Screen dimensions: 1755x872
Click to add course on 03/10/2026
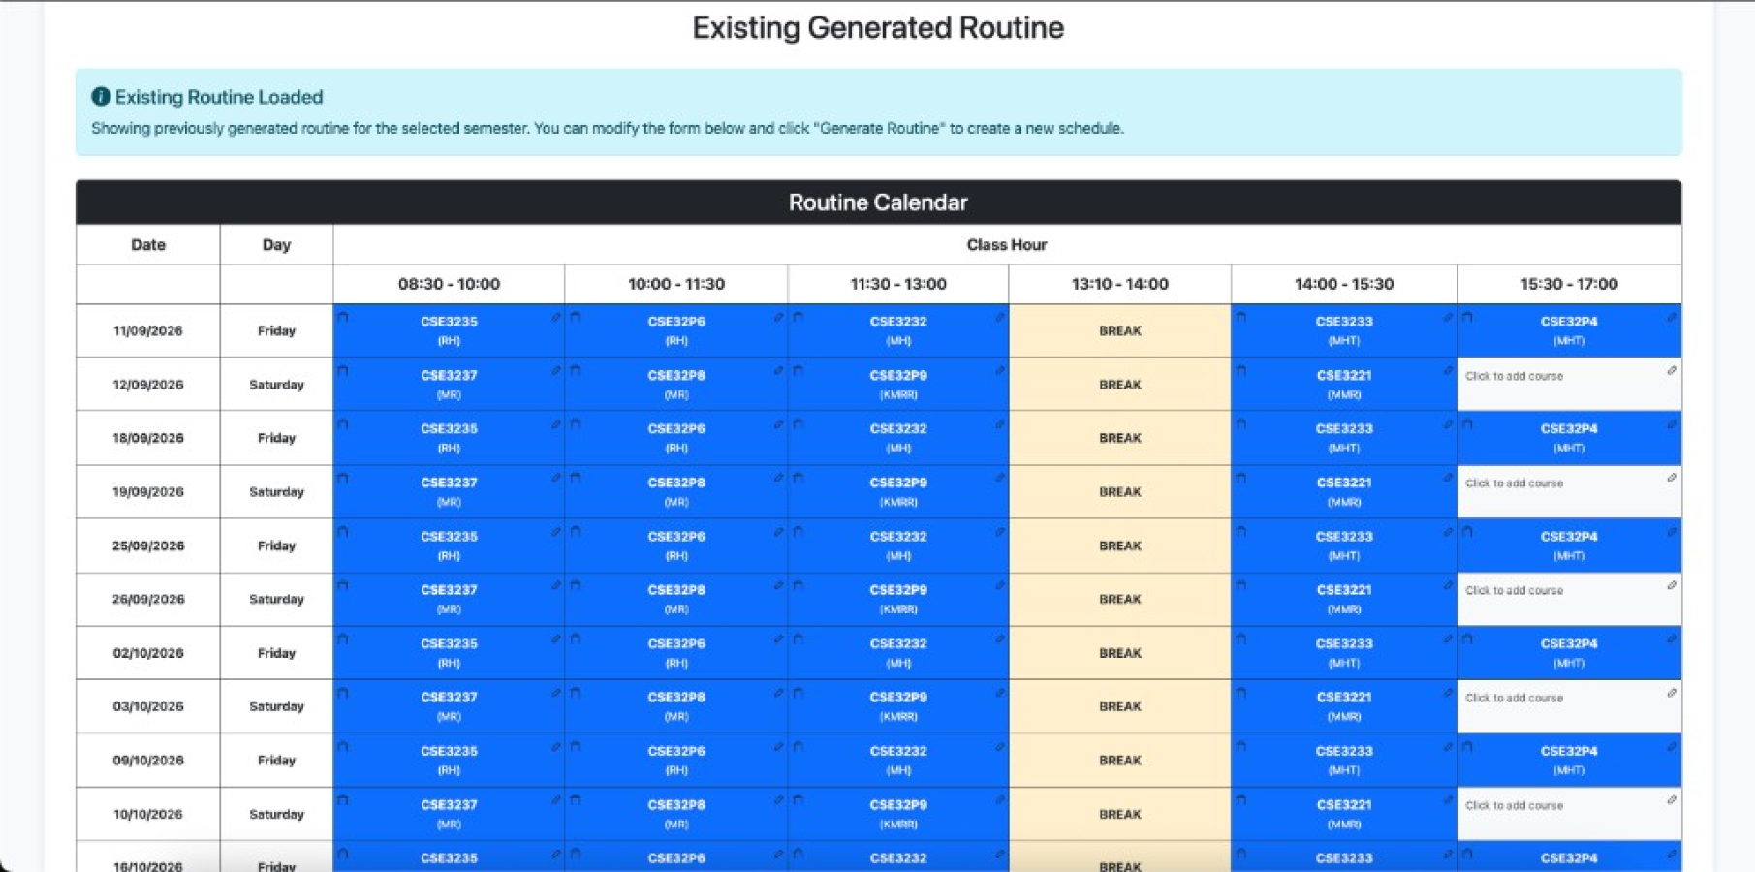(1514, 698)
